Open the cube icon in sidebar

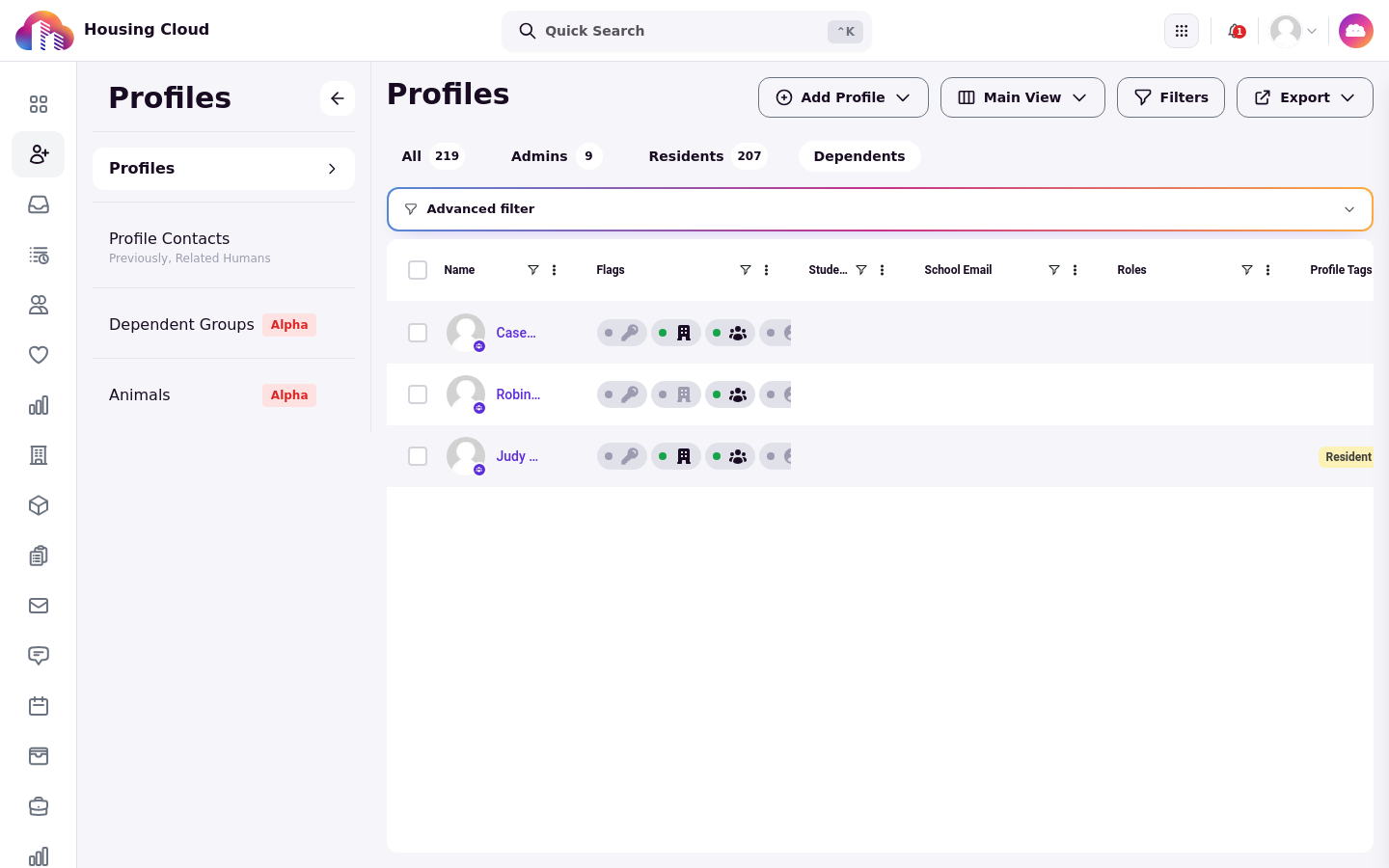pyautogui.click(x=39, y=505)
